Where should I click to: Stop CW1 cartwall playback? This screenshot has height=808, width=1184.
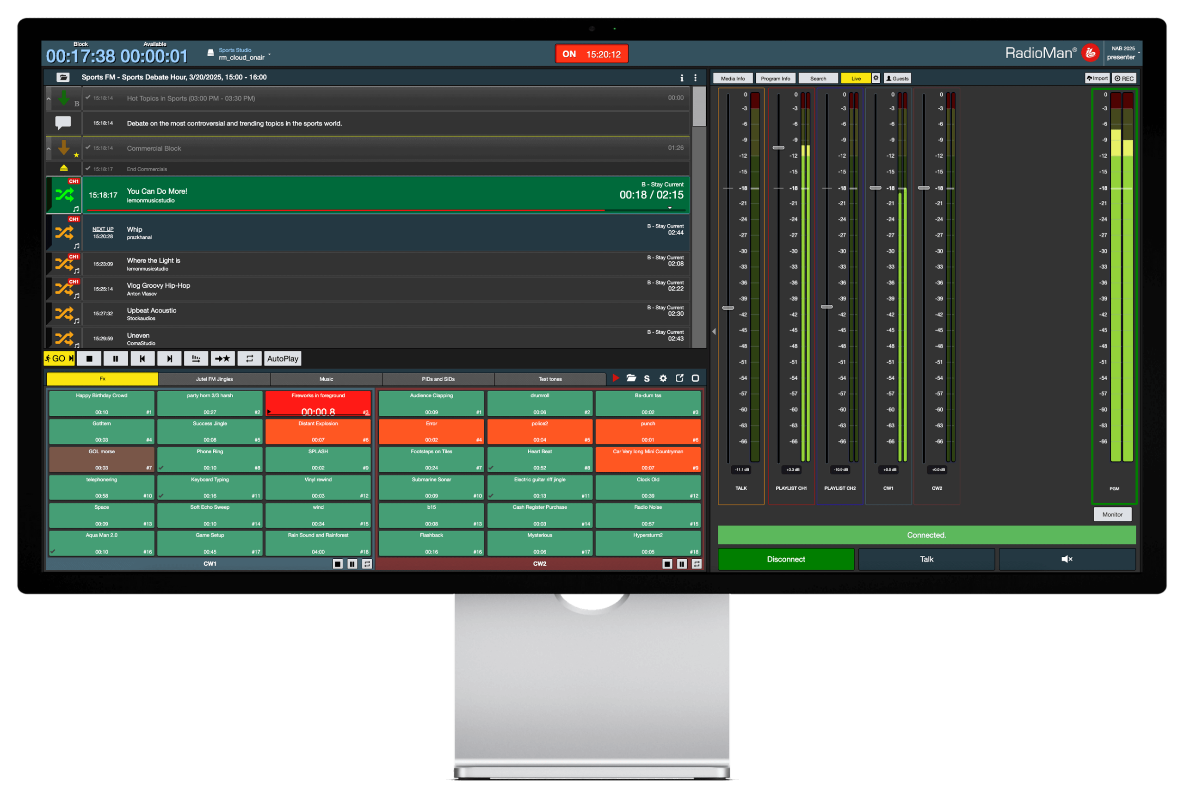tap(337, 564)
